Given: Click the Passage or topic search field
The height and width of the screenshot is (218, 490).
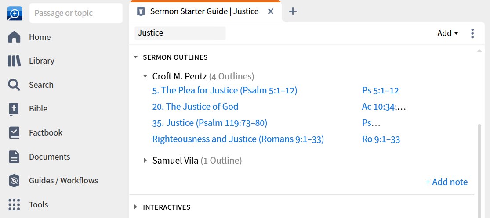Looking at the screenshot, I should point(76,13).
